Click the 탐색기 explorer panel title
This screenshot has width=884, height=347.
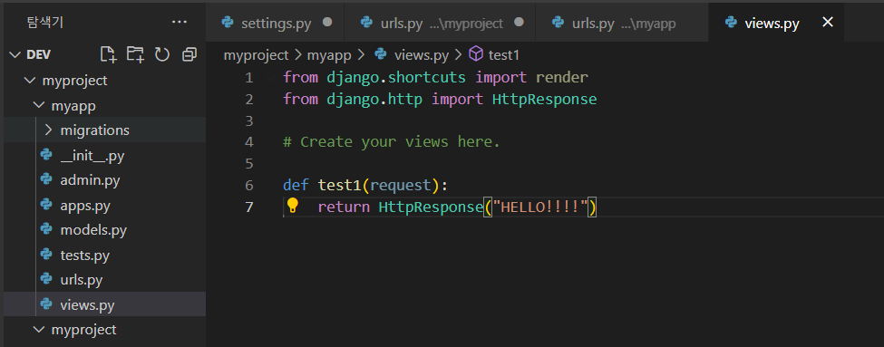coord(45,22)
